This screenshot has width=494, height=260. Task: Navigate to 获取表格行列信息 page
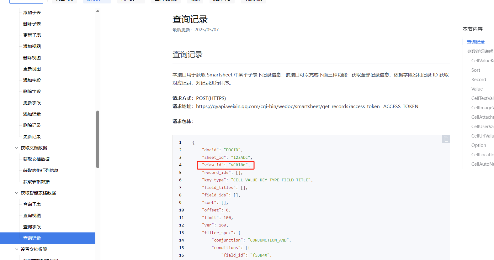click(x=41, y=170)
